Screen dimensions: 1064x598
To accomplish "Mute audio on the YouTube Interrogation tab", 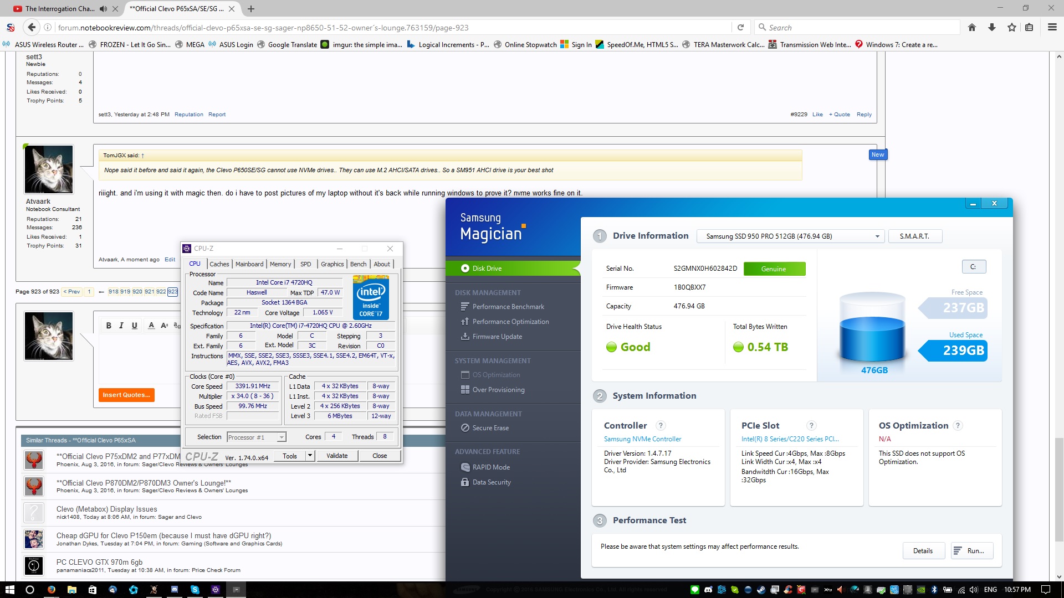I will [x=104, y=9].
